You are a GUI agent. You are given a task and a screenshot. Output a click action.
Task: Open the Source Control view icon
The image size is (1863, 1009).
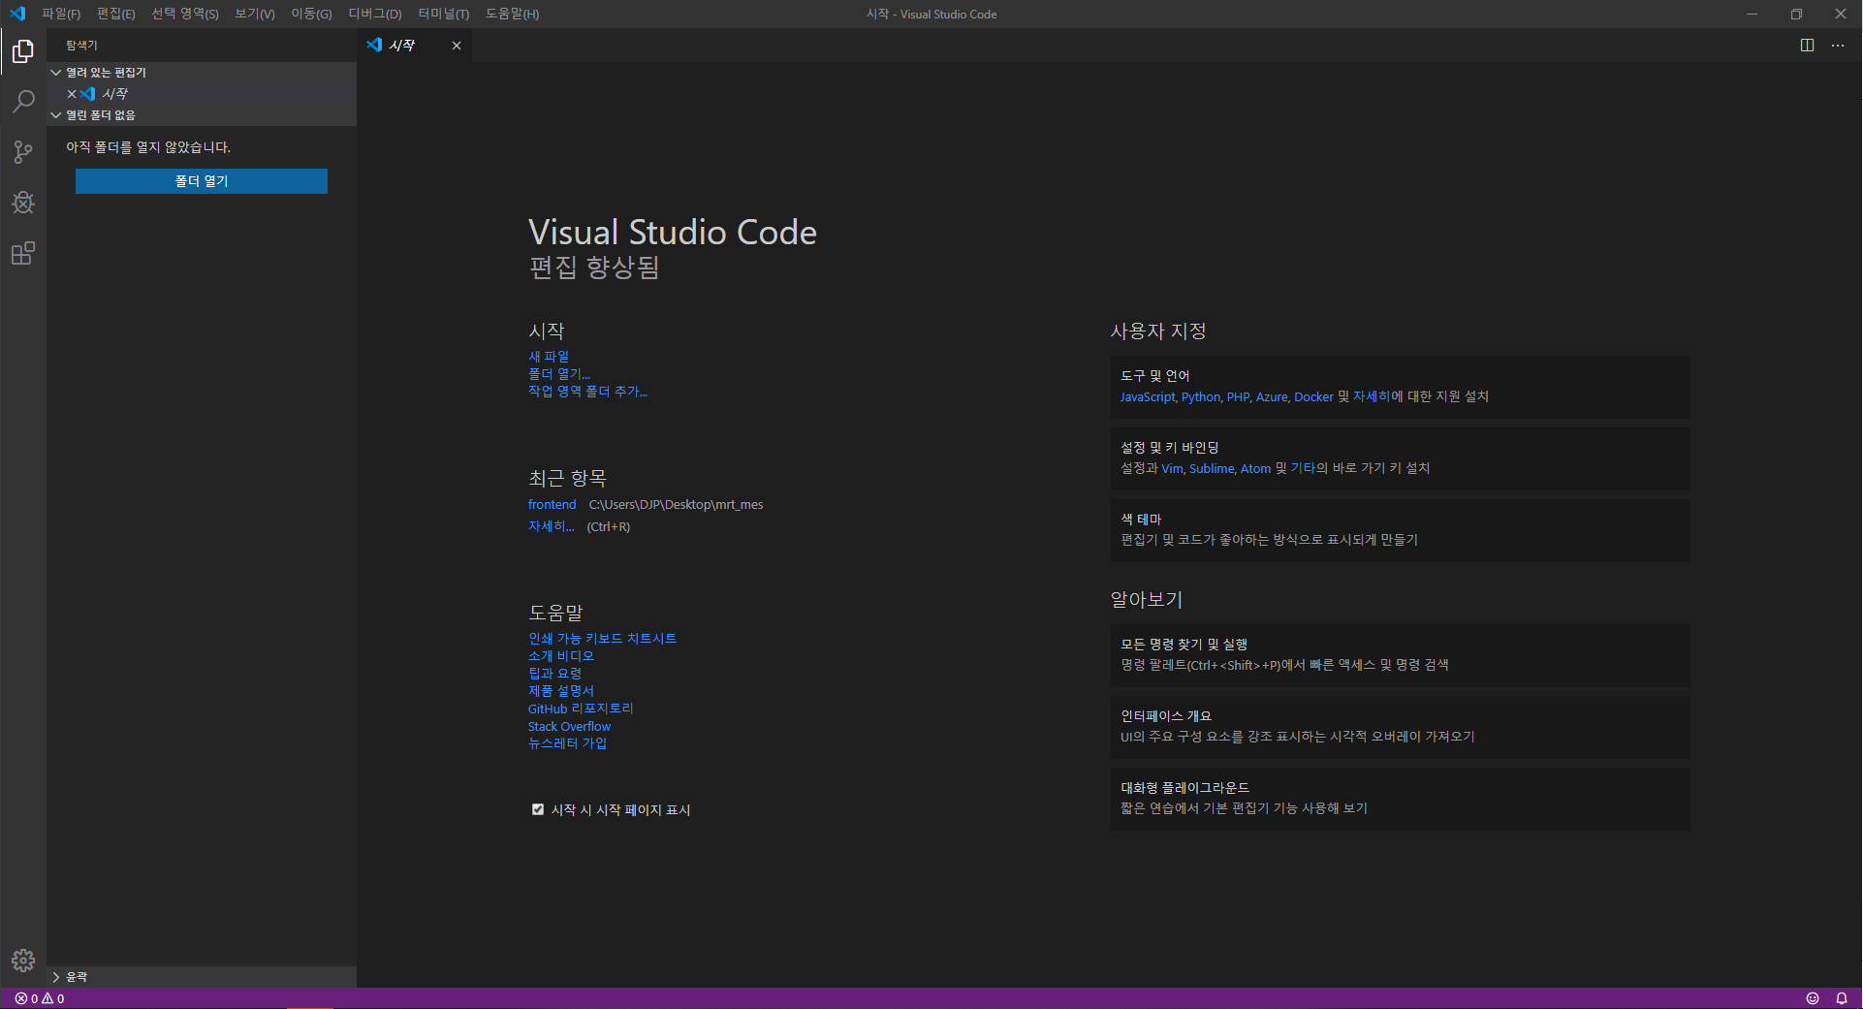(23, 152)
